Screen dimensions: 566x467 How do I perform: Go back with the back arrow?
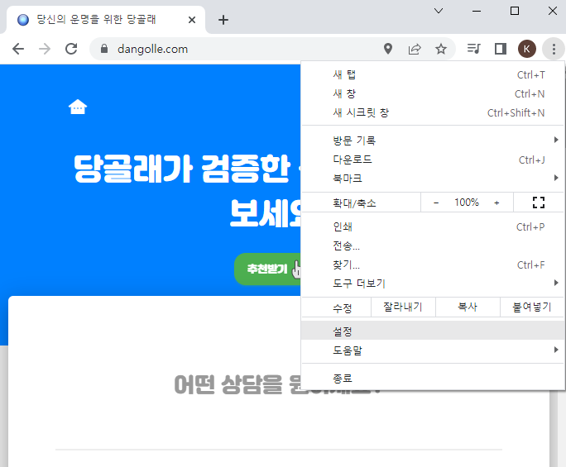click(x=18, y=49)
